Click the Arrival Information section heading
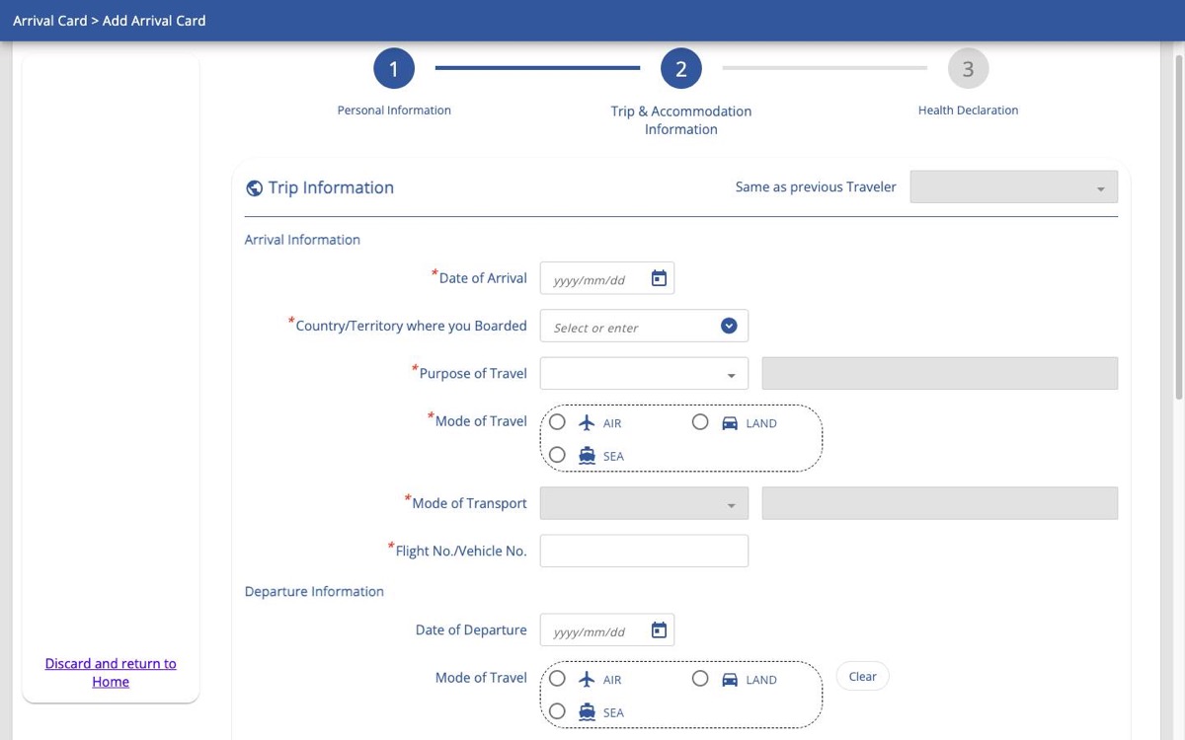The height and width of the screenshot is (740, 1185). 302,240
